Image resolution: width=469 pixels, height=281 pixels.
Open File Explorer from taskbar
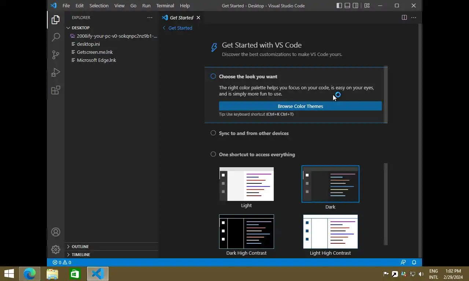pyautogui.click(x=52, y=274)
